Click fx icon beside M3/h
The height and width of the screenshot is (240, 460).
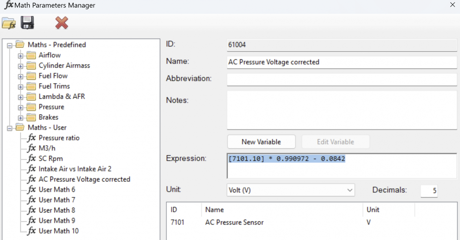[32, 148]
